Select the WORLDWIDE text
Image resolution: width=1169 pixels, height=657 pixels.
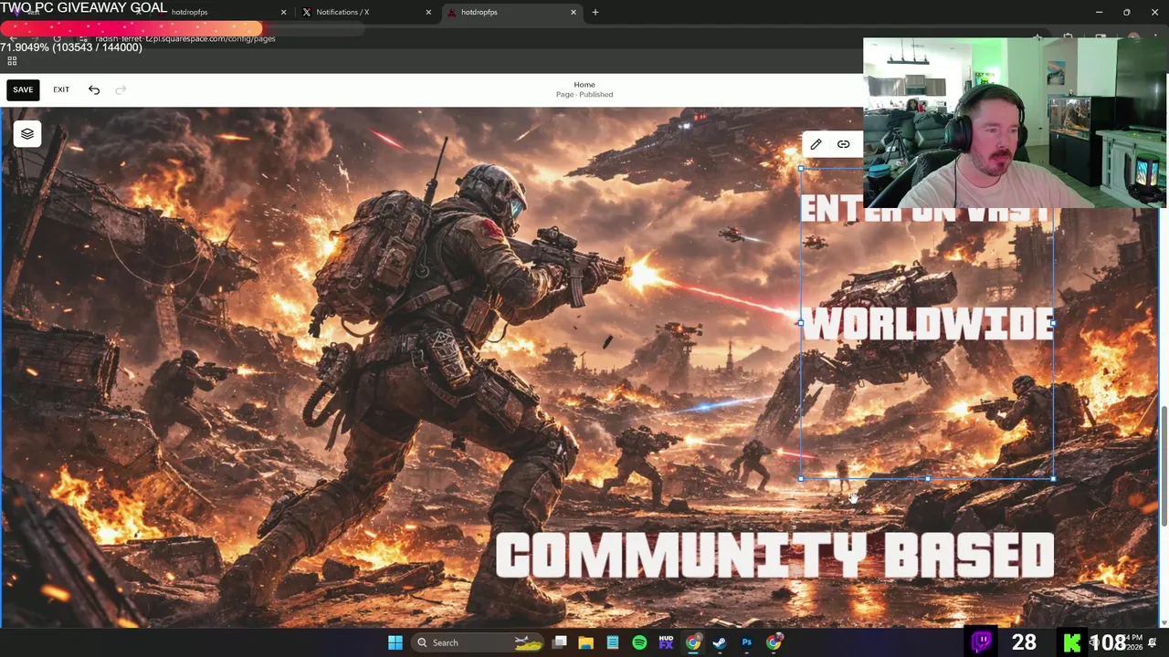928,323
